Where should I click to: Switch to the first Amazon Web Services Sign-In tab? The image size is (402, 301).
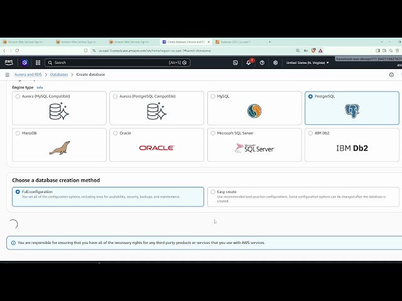(25, 42)
